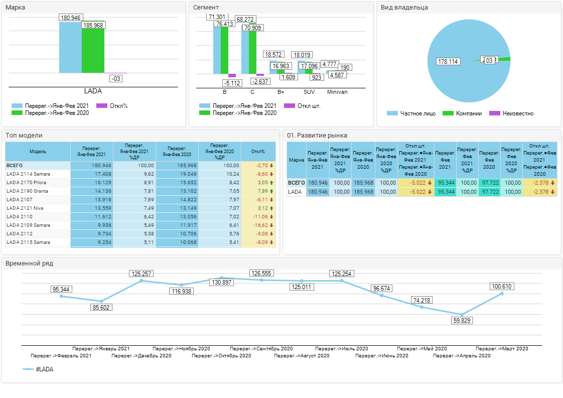Click Откл% column header in Топ модели table
This screenshot has width=563, height=398.
[258, 151]
